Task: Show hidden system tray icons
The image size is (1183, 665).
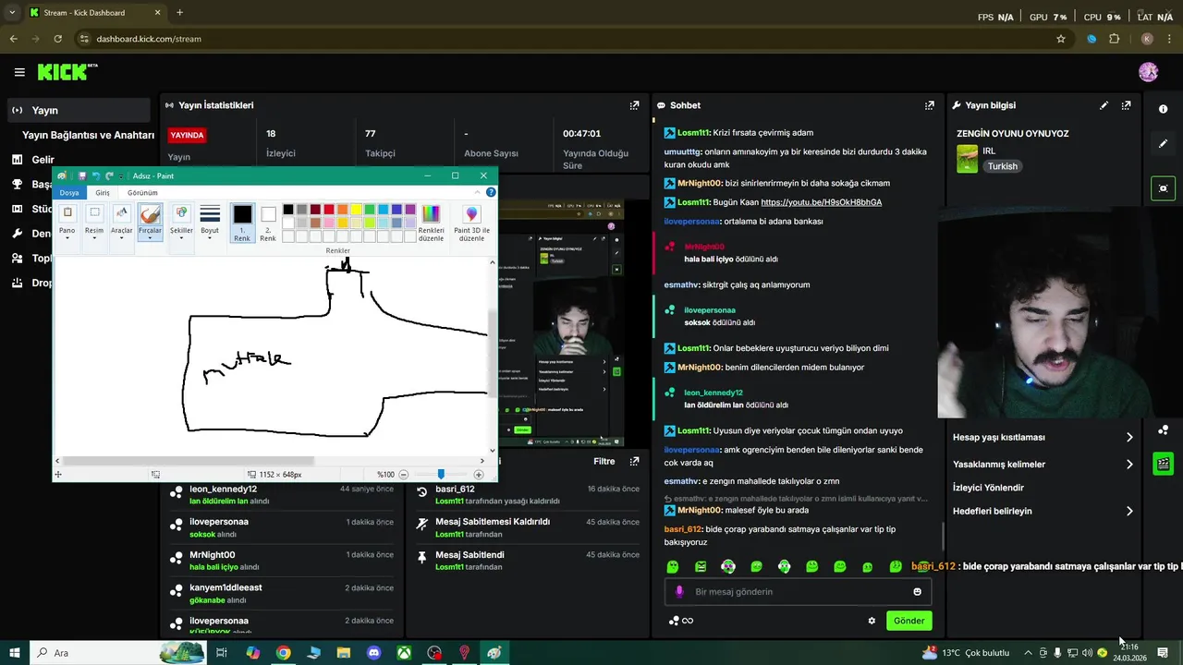Action: coord(1028,653)
